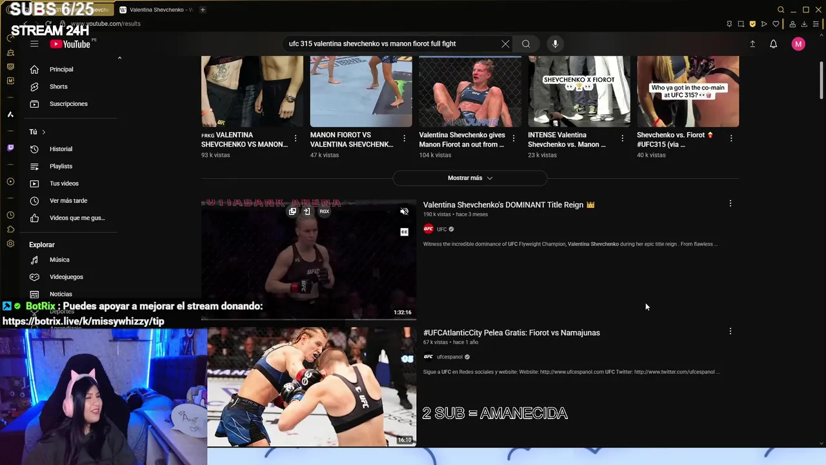Open Música under Explorar
This screenshot has height=465, width=826.
tap(70, 260)
